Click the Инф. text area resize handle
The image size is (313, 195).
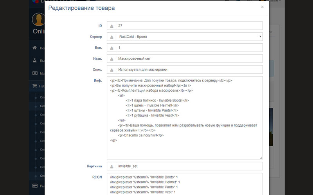261,158
